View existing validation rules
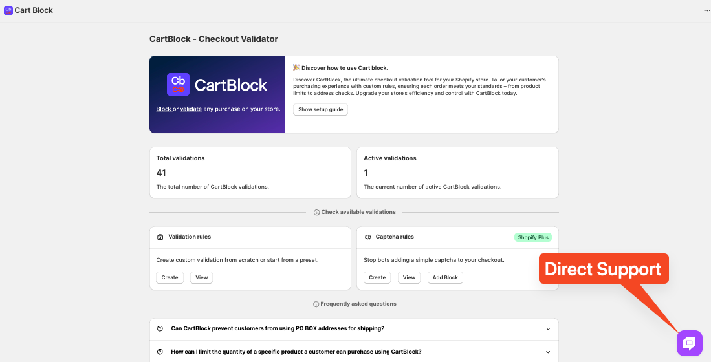 (x=201, y=278)
